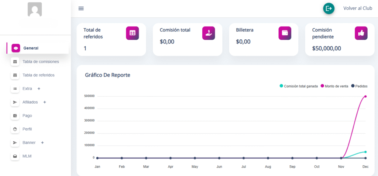The image size is (378, 176).
Task: Click the teal logout arrow icon
Action: pos(329,8)
